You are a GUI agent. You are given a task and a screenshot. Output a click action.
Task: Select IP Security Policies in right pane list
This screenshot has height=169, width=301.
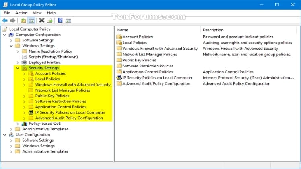(x=157, y=78)
